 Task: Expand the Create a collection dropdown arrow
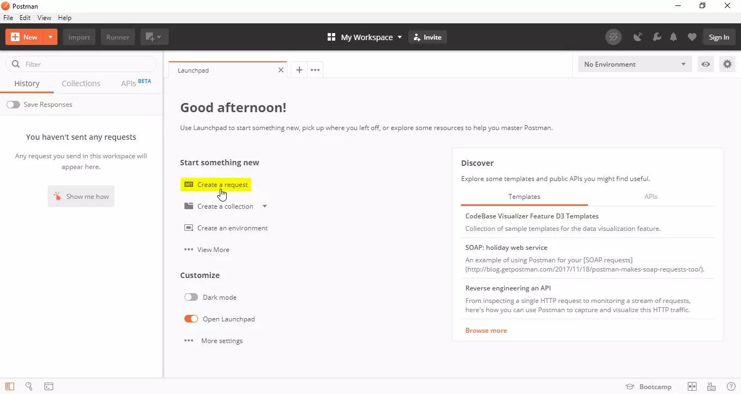[265, 206]
